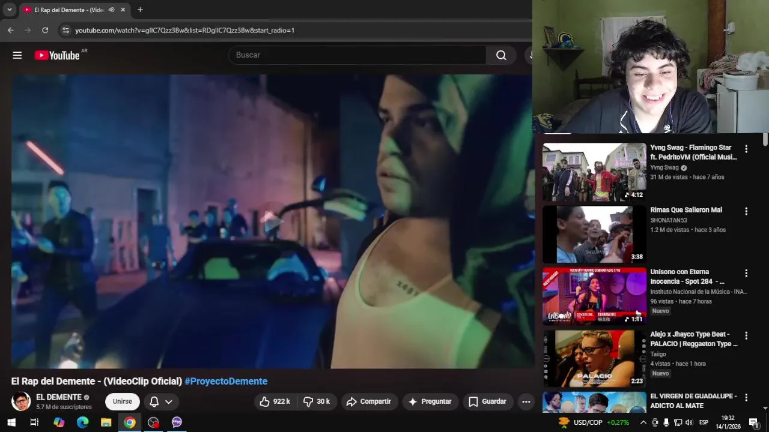Open the Windows notification center icon
Image resolution: width=769 pixels, height=432 pixels.
pyautogui.click(x=753, y=422)
